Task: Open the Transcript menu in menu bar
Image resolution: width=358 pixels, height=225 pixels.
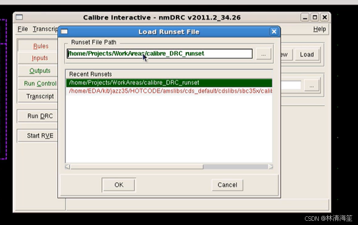Action: [x=45, y=29]
